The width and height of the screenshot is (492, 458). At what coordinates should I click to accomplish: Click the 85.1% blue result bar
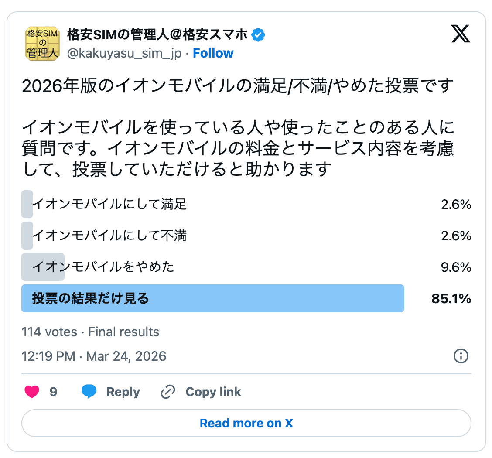pyautogui.click(x=213, y=299)
